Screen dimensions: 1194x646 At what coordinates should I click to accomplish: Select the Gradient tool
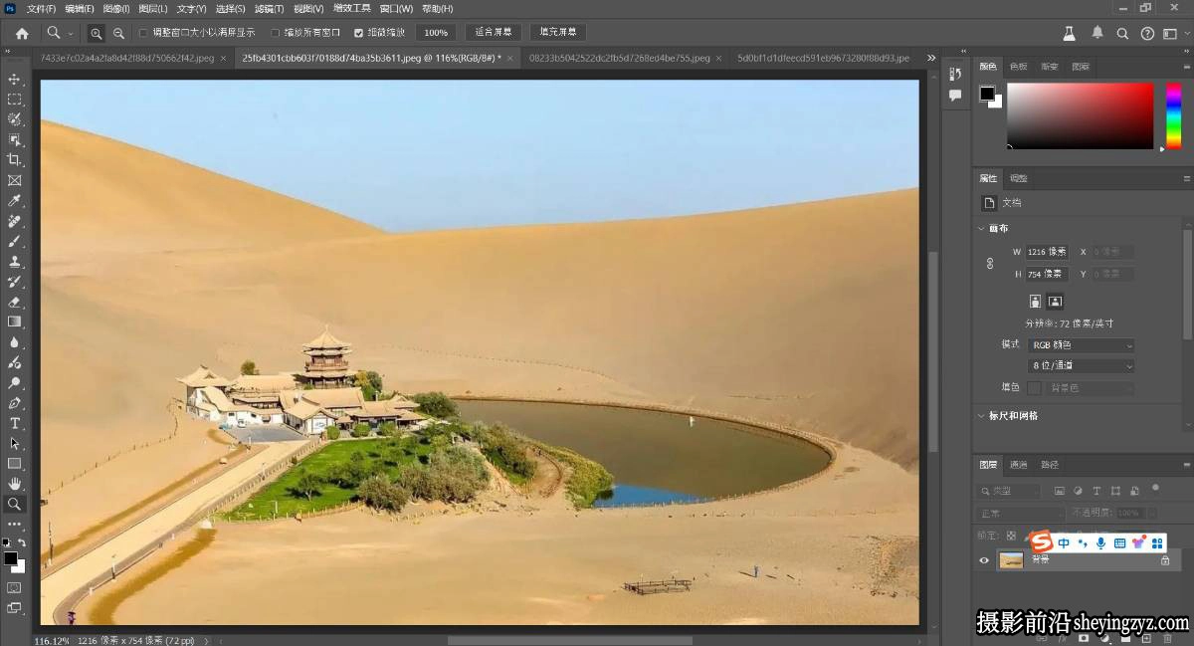[x=14, y=322]
